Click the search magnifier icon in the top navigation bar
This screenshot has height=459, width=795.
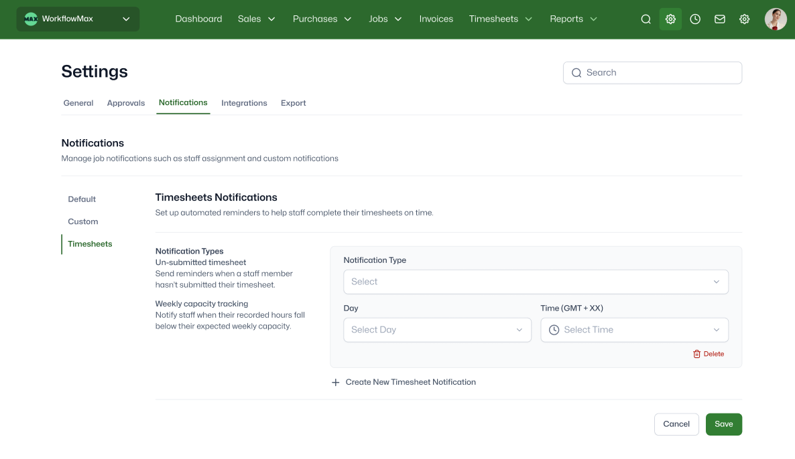click(646, 19)
